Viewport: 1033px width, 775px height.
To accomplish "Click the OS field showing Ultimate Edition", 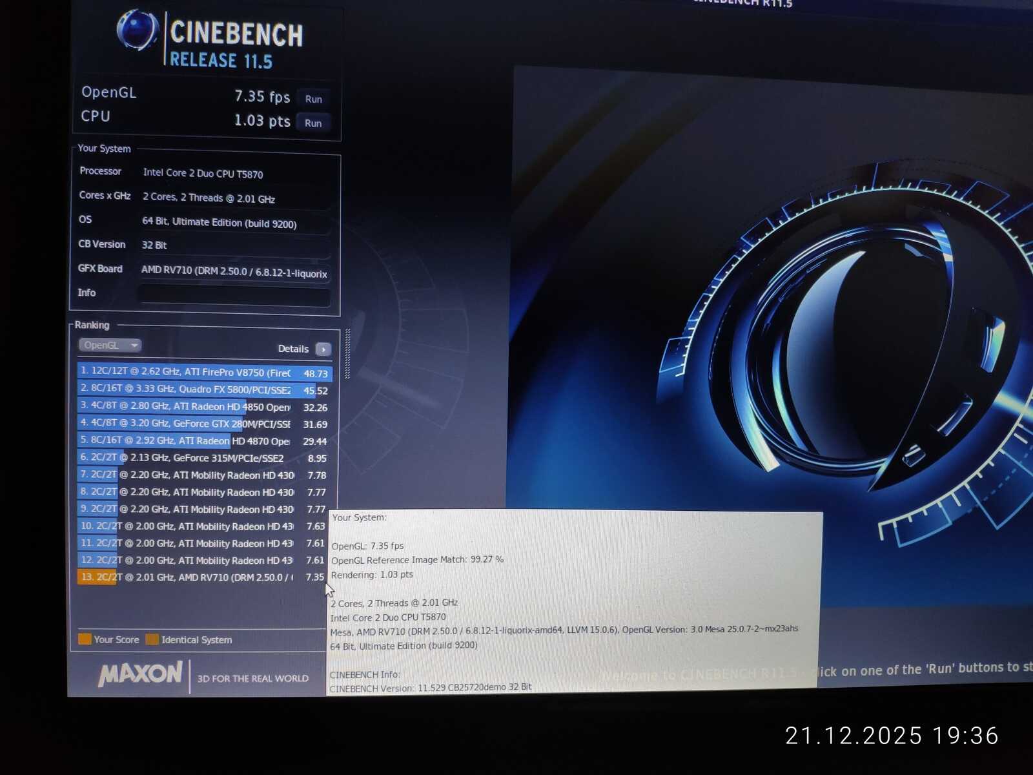I will coord(235,223).
